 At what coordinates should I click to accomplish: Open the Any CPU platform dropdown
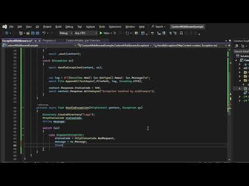pyautogui.click(x=86, y=33)
